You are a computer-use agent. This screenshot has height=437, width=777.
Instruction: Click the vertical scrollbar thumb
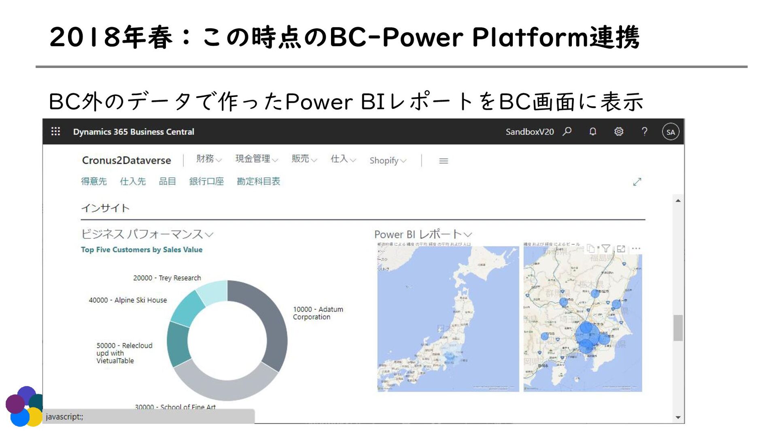click(678, 328)
